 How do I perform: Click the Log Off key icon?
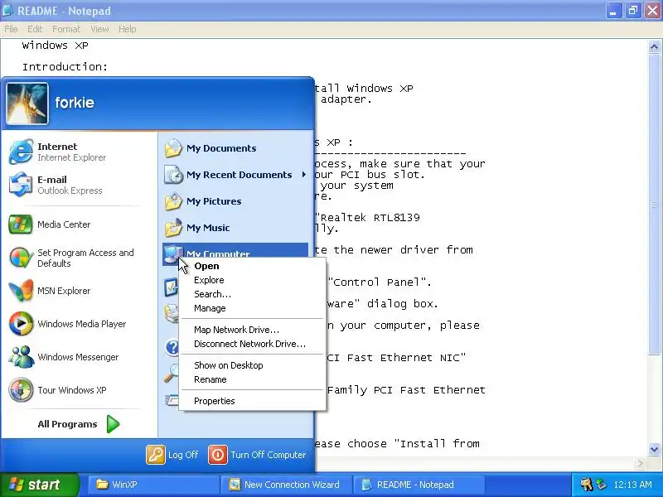coord(156,455)
